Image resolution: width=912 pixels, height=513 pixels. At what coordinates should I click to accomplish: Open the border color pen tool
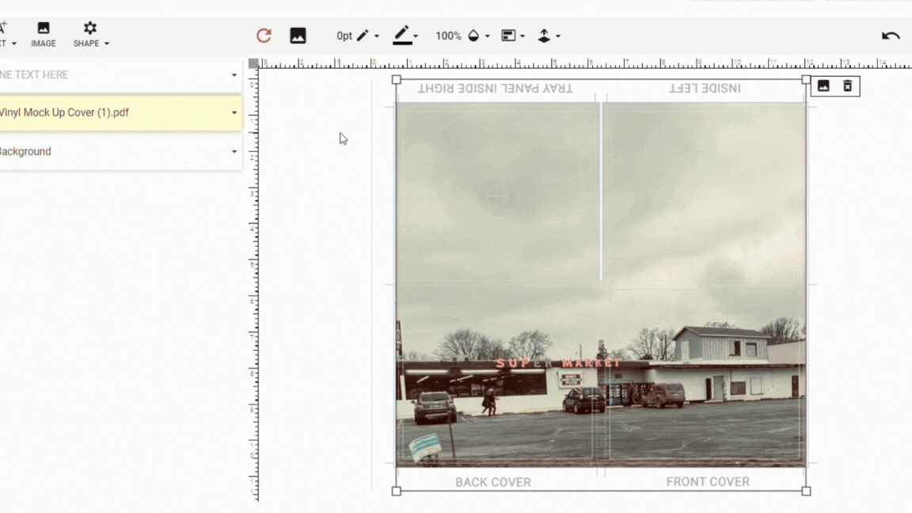tap(402, 36)
